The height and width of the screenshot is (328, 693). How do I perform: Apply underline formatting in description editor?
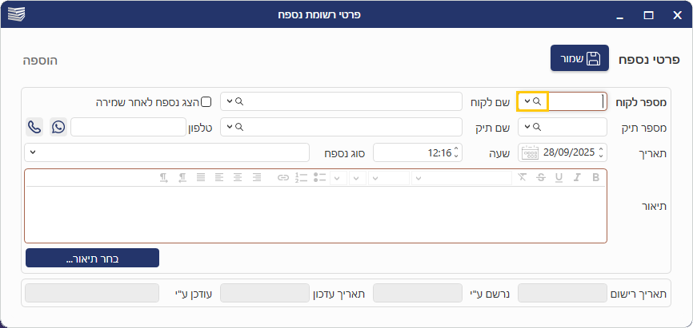(x=558, y=177)
